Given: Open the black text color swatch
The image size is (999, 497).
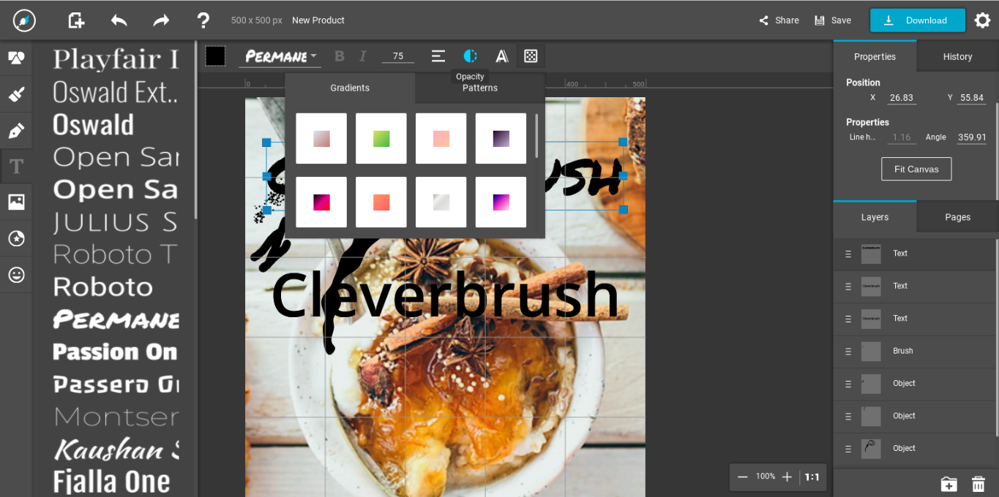Looking at the screenshot, I should click(x=215, y=56).
